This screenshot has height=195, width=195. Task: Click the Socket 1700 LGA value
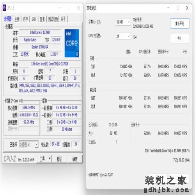[x=40, y=47]
